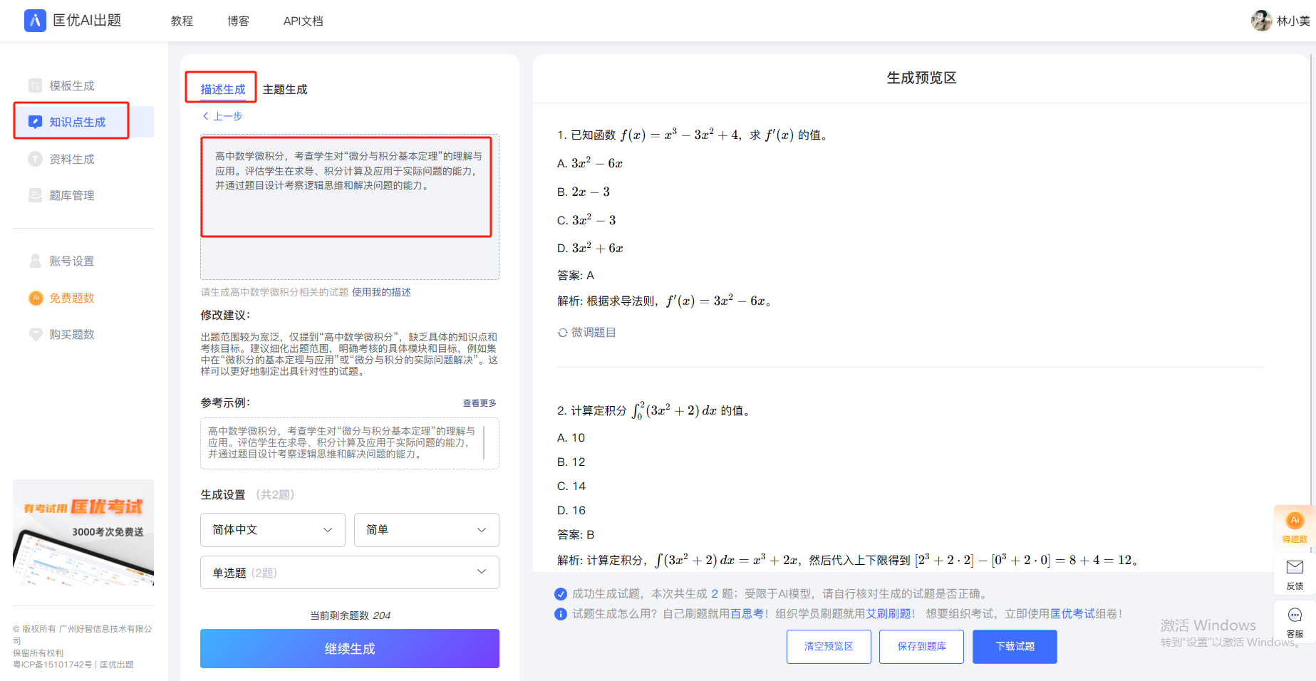The height and width of the screenshot is (681, 1316).
Task: Click the 答案: B line of question 2
Action: point(576,534)
